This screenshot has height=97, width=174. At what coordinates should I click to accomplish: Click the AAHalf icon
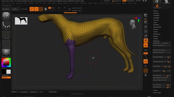pyautogui.click(x=146, y=36)
